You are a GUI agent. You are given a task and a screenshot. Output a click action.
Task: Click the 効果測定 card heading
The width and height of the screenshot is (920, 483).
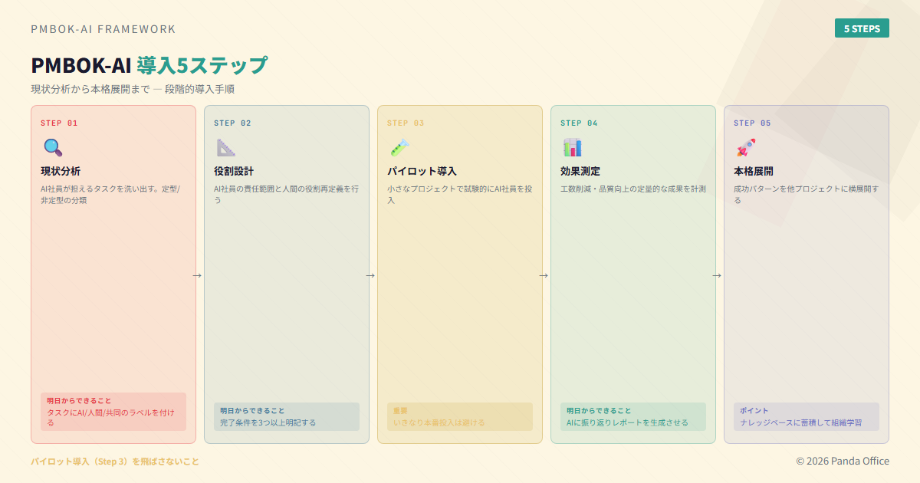pyautogui.click(x=580, y=171)
